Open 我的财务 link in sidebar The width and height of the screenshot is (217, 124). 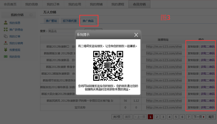(x=15, y=57)
